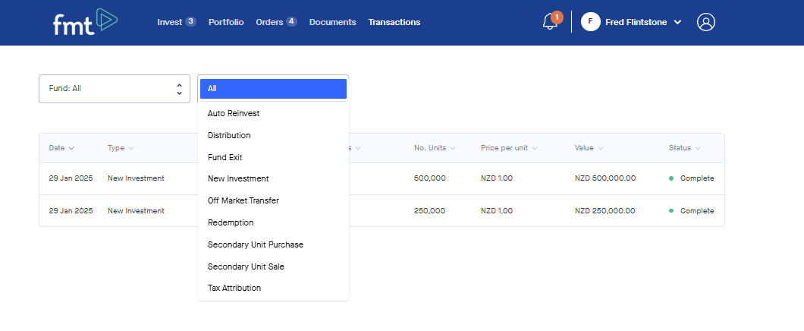Open the notifications bell
This screenshot has width=804, height=331.
pos(550,22)
